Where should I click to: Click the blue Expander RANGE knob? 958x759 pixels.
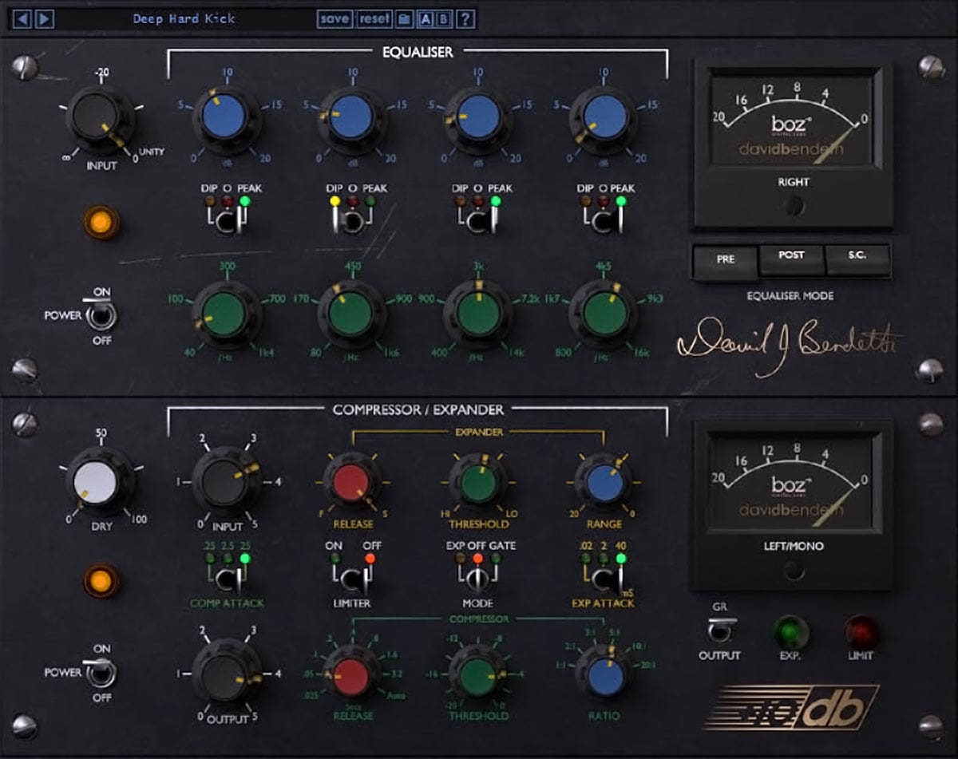click(604, 483)
